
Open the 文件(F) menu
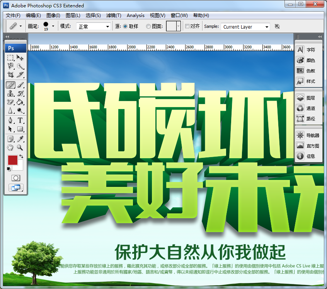coord(13,15)
